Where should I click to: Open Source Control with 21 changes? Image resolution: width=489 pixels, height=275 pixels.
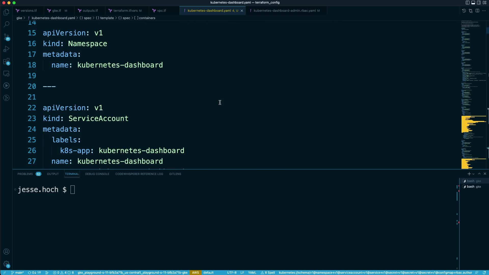tap(6, 37)
